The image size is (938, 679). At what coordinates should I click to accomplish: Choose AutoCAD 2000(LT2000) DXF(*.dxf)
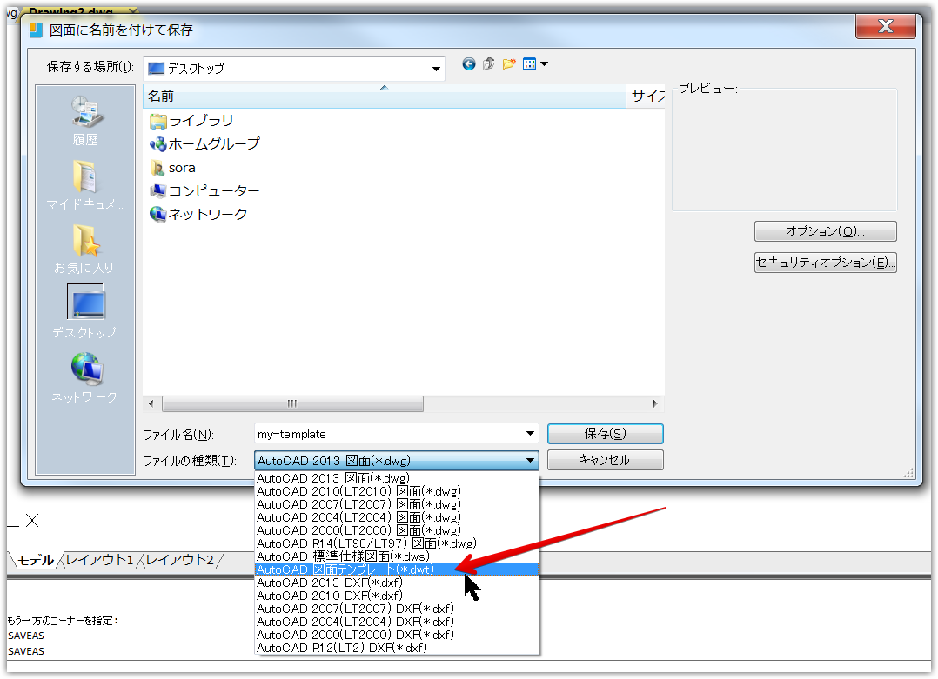pyautogui.click(x=397, y=635)
